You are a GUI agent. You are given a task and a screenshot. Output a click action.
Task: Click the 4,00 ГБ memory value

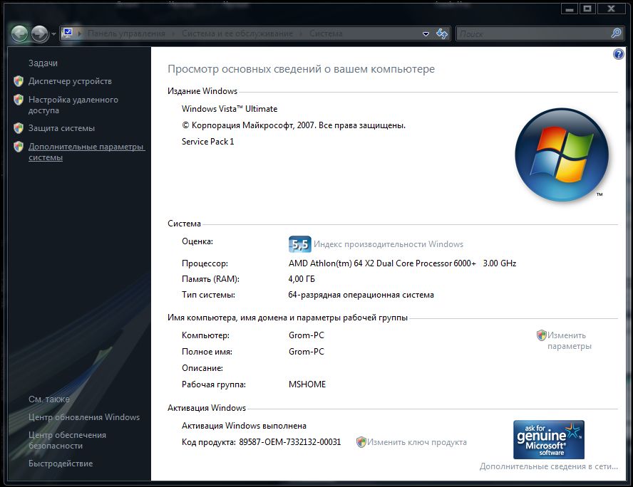click(302, 279)
